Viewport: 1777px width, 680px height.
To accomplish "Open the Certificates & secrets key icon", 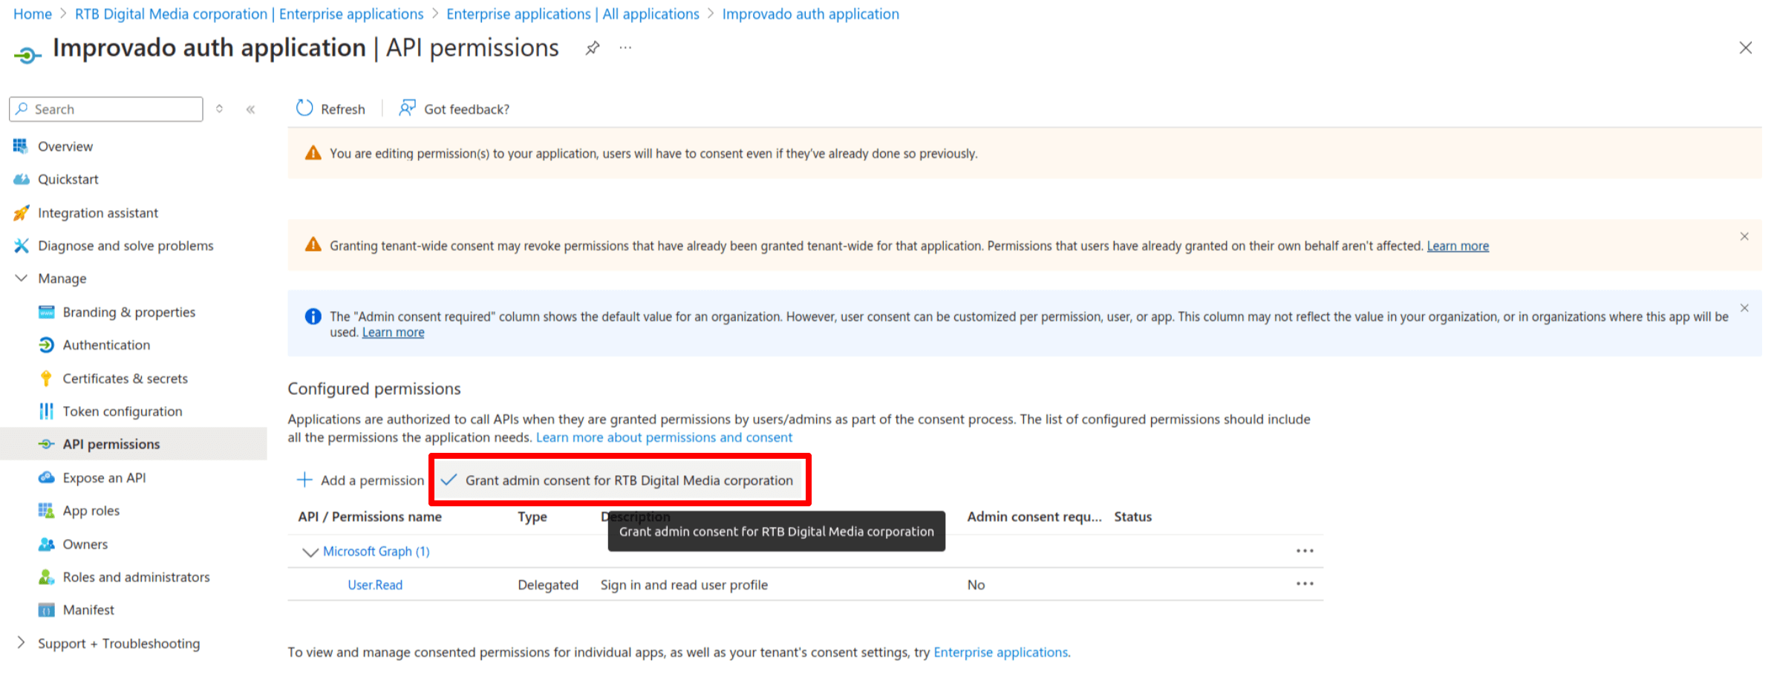I will [46, 379].
